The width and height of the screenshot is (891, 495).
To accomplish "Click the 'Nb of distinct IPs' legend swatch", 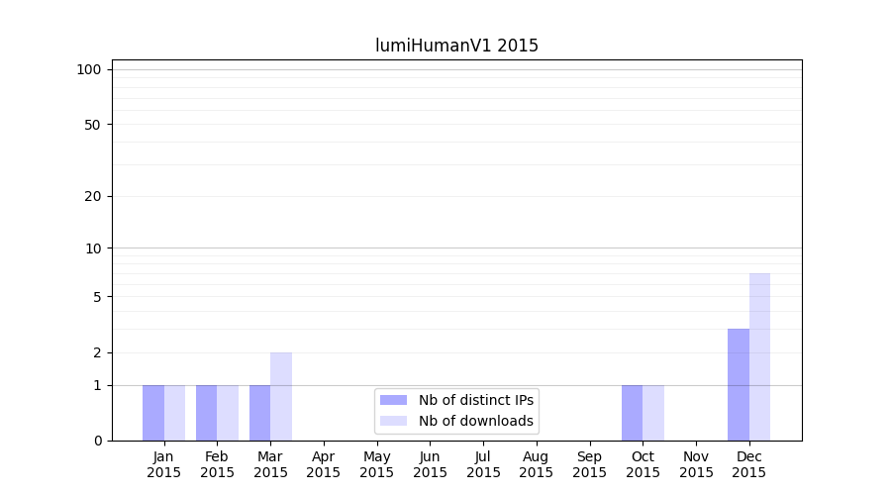I will 393,400.
